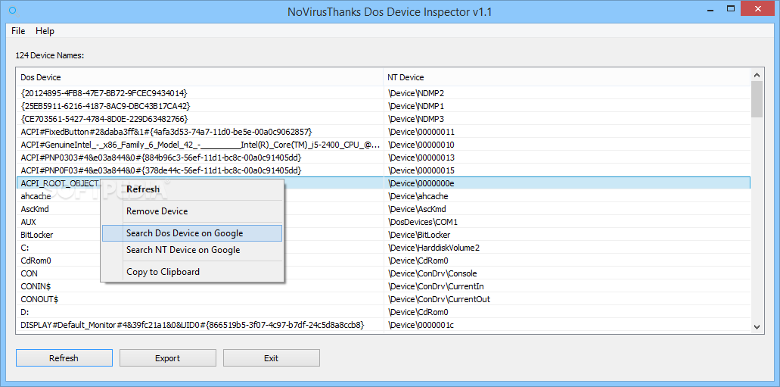Choose Search Dos Device on Google
780x387 pixels.
(192, 233)
